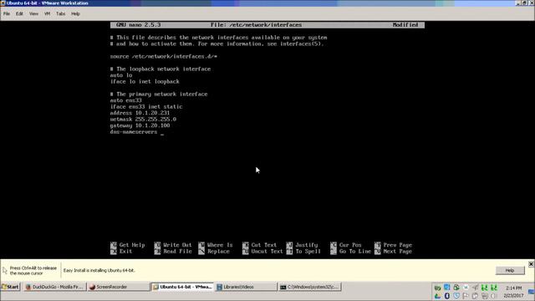The height and width of the screenshot is (301, 535).
Task: Open the View menu
Action: pyautogui.click(x=33, y=13)
